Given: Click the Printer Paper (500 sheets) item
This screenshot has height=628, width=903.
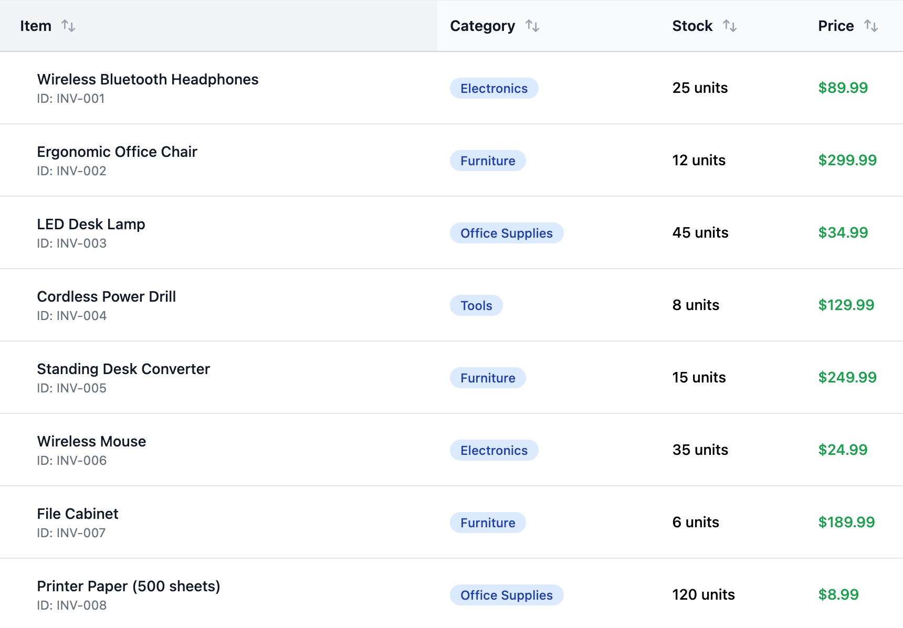Looking at the screenshot, I should pos(128,586).
